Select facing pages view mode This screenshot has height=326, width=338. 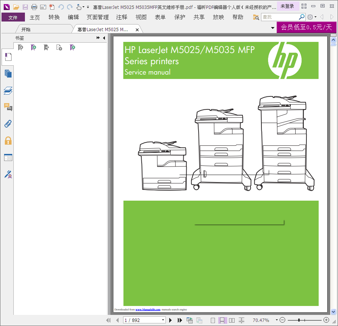232,320
